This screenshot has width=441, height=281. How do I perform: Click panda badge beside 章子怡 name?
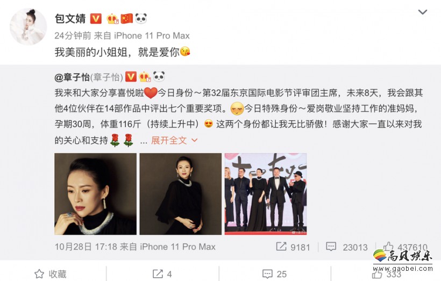(159, 76)
